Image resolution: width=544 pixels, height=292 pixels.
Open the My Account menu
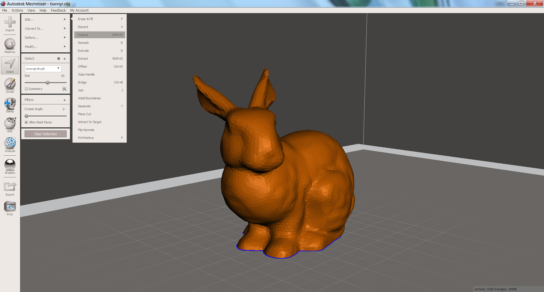point(79,10)
